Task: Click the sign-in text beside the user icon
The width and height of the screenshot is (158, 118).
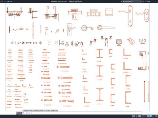Action: point(149,1)
